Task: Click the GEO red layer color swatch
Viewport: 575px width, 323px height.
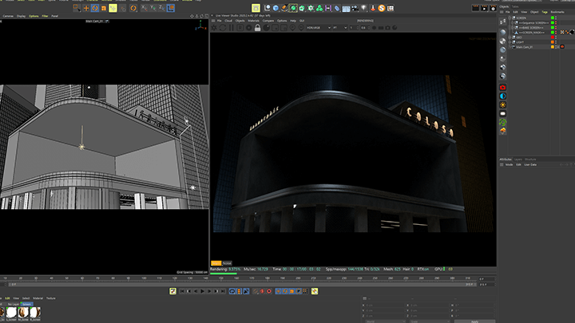Action: click(x=553, y=37)
